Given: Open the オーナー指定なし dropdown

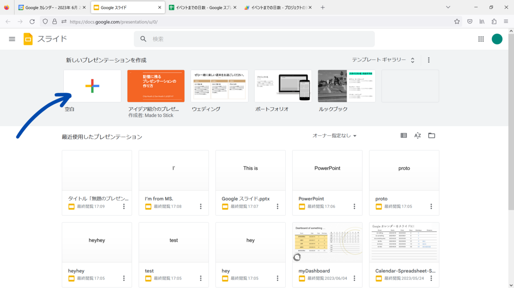Looking at the screenshot, I should [335, 135].
